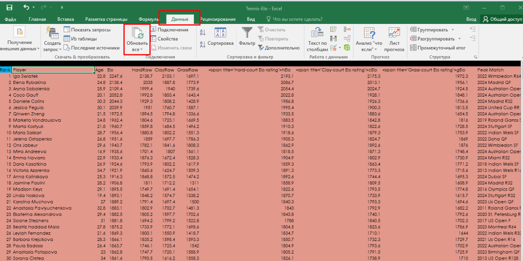523x261 pixels.
Task: Click the Undo arrow icon
Action: 27,8
